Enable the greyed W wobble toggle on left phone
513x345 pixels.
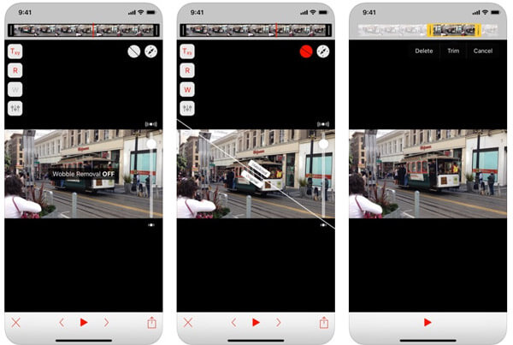coord(15,89)
